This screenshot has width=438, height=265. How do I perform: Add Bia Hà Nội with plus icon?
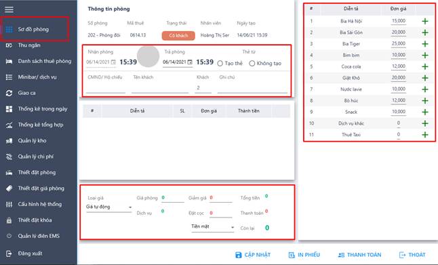point(425,21)
